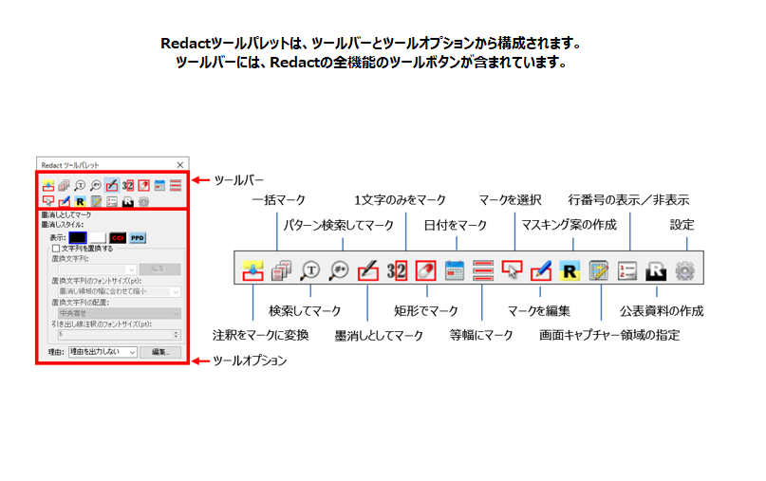The height and width of the screenshot is (481, 766).
Task: Click the 引き出し線注釈 font size stepper
Action: click(177, 335)
